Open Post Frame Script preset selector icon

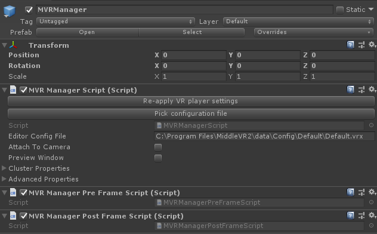[361, 215]
